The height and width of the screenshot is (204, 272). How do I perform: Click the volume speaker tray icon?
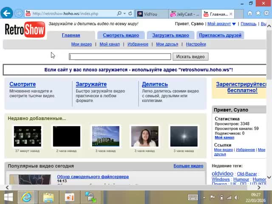point(236,197)
